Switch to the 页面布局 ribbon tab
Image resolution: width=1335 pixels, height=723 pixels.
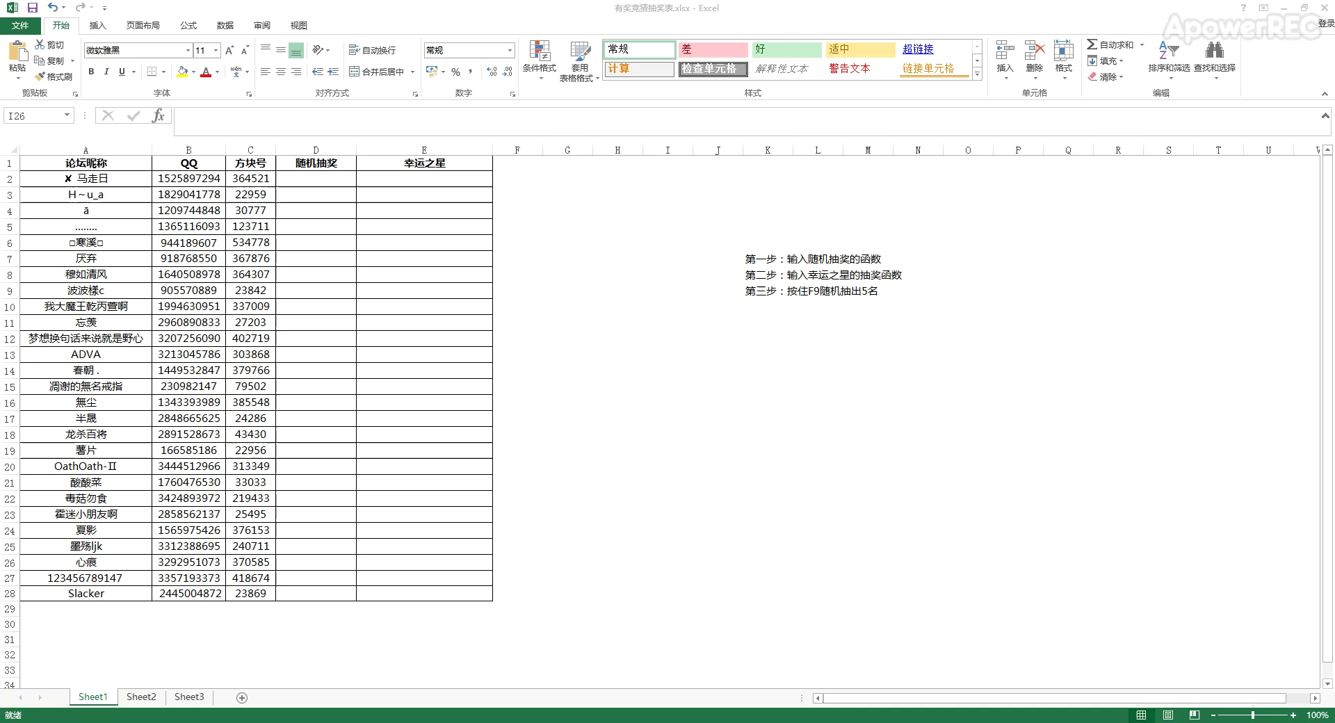click(x=143, y=26)
